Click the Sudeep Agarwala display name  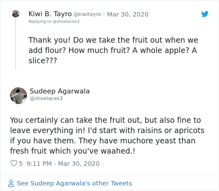tap(60, 91)
